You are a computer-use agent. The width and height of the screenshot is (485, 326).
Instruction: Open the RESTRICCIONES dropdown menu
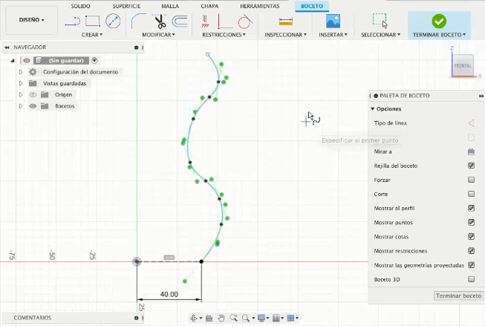click(224, 35)
